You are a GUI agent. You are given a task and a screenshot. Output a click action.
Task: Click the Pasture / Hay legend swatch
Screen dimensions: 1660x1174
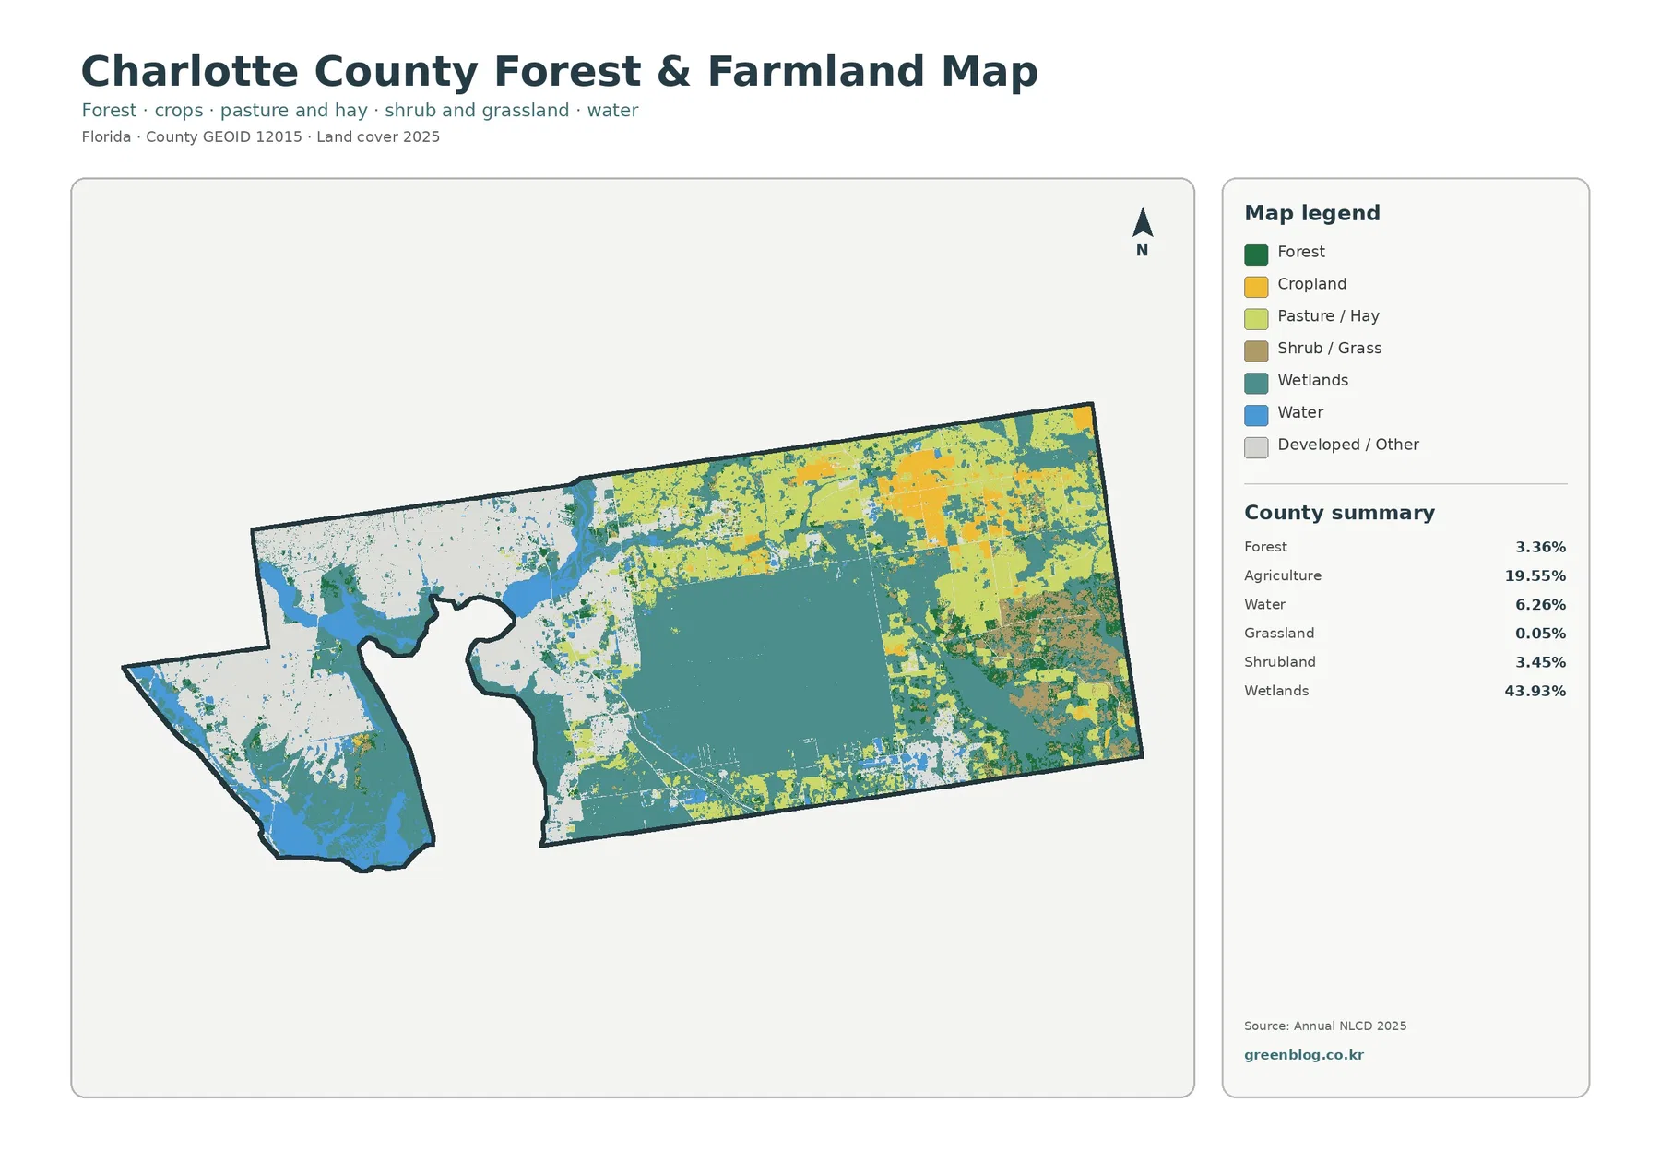1255,319
